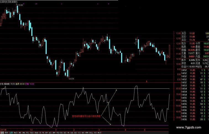Click the 现价 current price field
The height and width of the screenshot is (134, 209).
point(188,43)
